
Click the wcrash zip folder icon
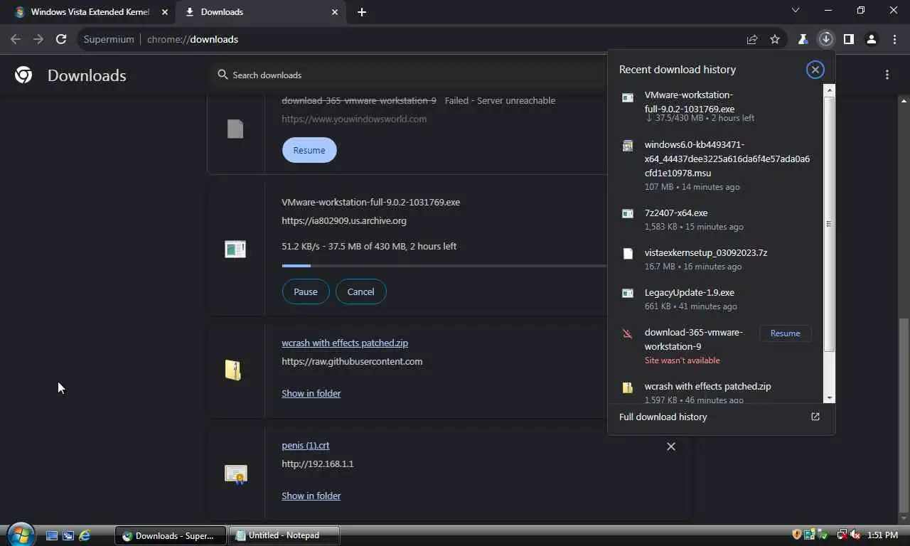[234, 370]
